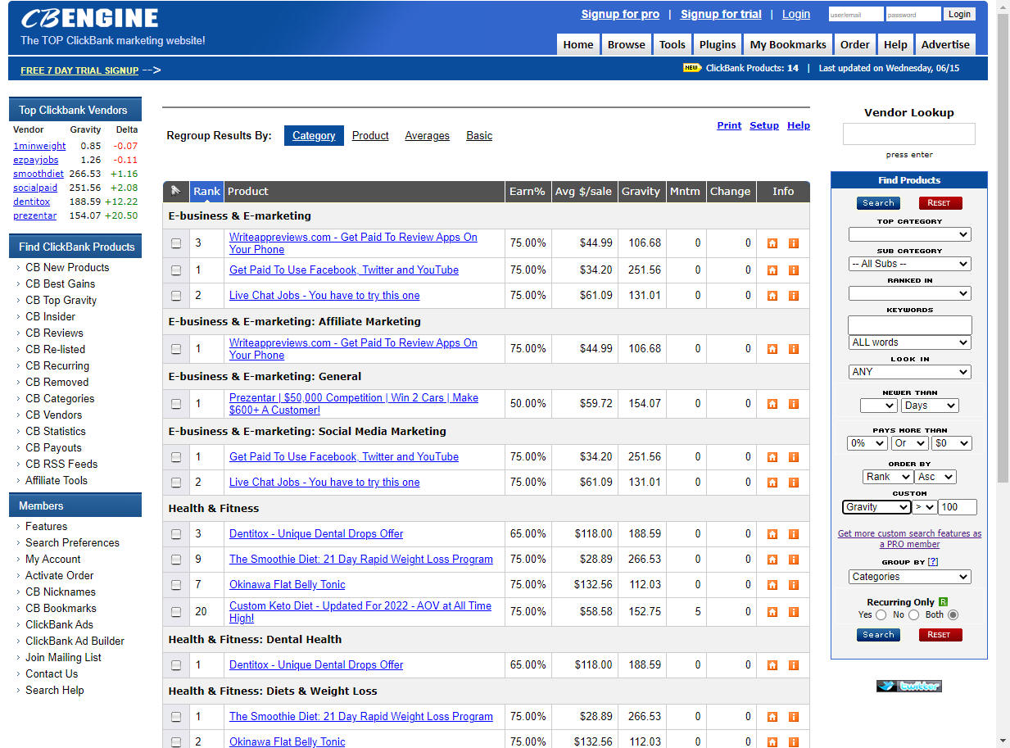Regroup results by Averages tab
Image resolution: width=1010 pixels, height=748 pixels.
pyautogui.click(x=427, y=136)
